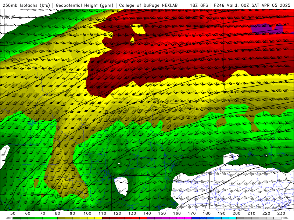Click the "220" value on the color scale
294x220 pixels.
click(x=266, y=213)
